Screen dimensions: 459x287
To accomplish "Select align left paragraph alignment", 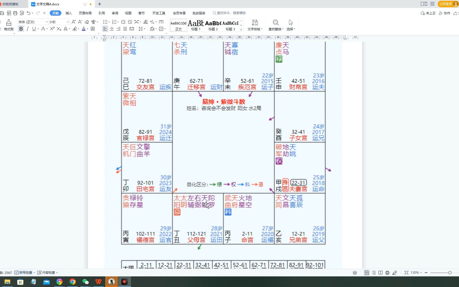I will click(105, 29).
